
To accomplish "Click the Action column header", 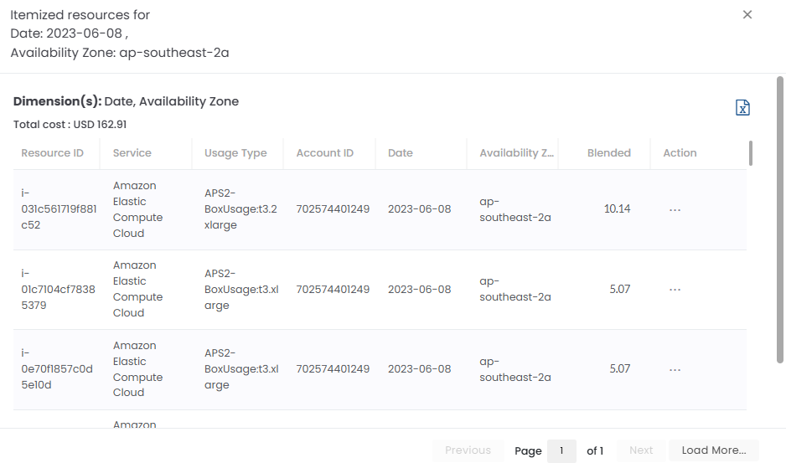I will tap(680, 153).
